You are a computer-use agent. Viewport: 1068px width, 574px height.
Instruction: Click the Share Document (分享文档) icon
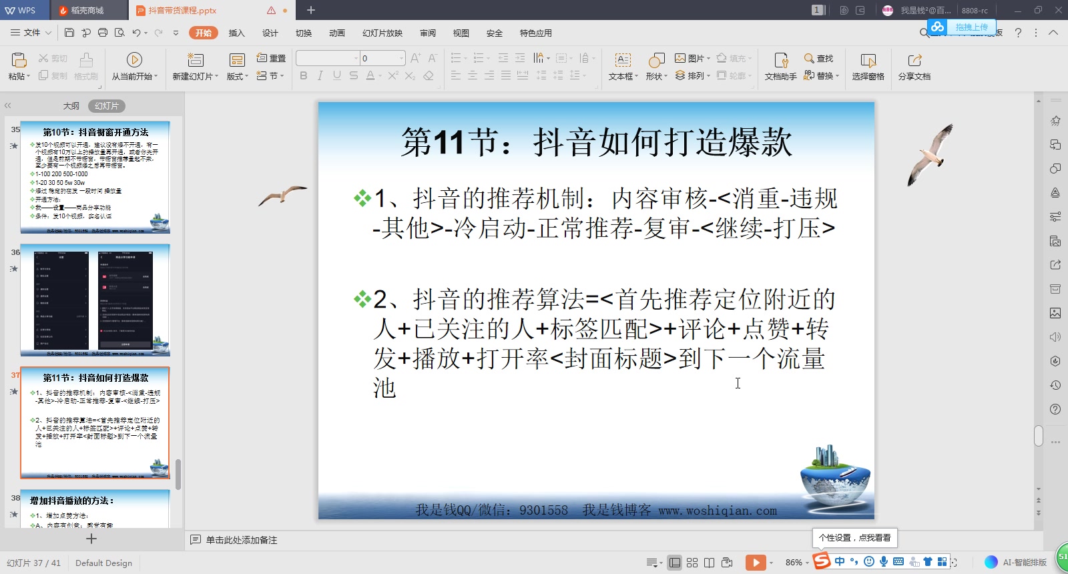pos(914,60)
